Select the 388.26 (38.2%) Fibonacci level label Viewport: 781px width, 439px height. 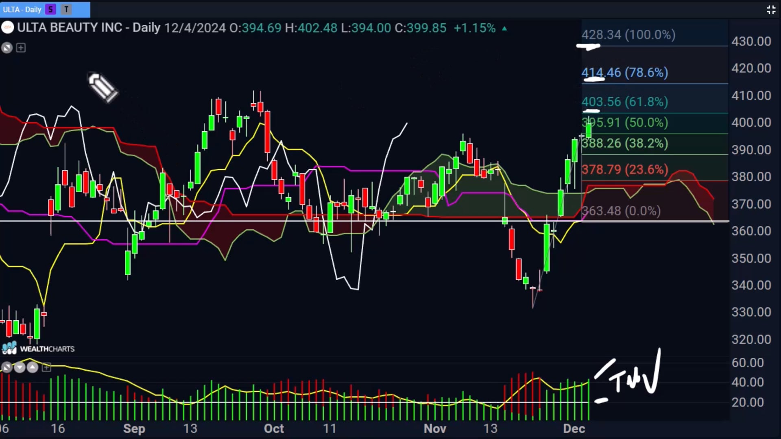(625, 143)
